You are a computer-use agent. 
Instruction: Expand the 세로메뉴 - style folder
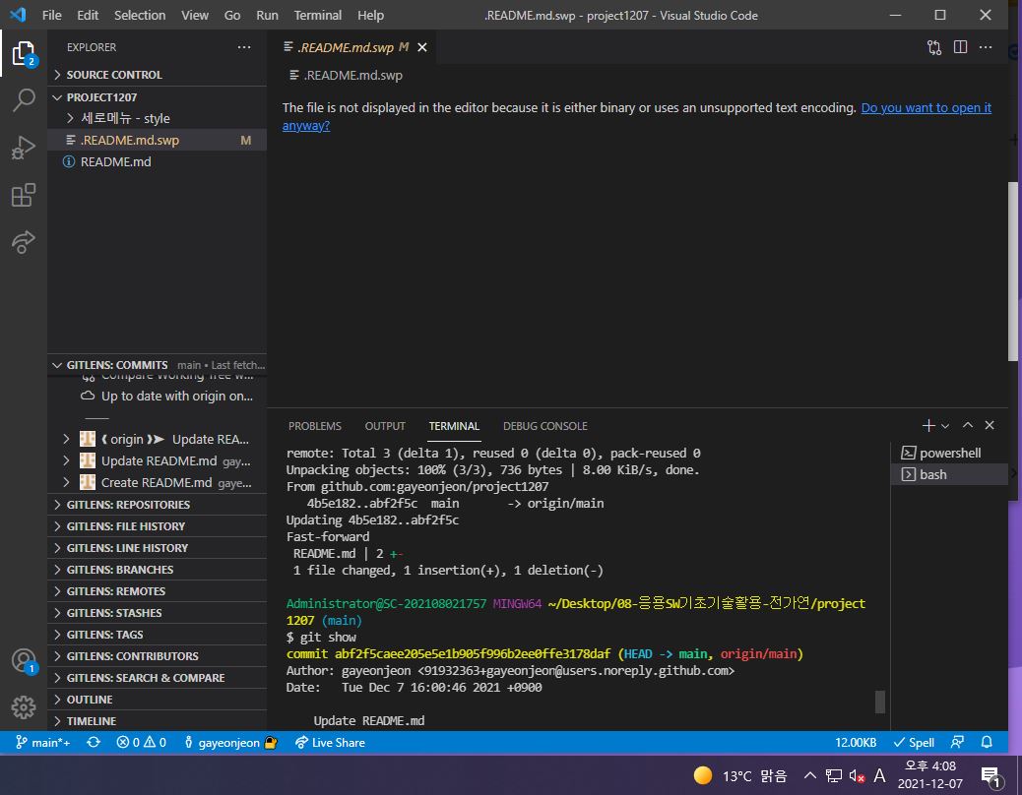pyautogui.click(x=158, y=118)
